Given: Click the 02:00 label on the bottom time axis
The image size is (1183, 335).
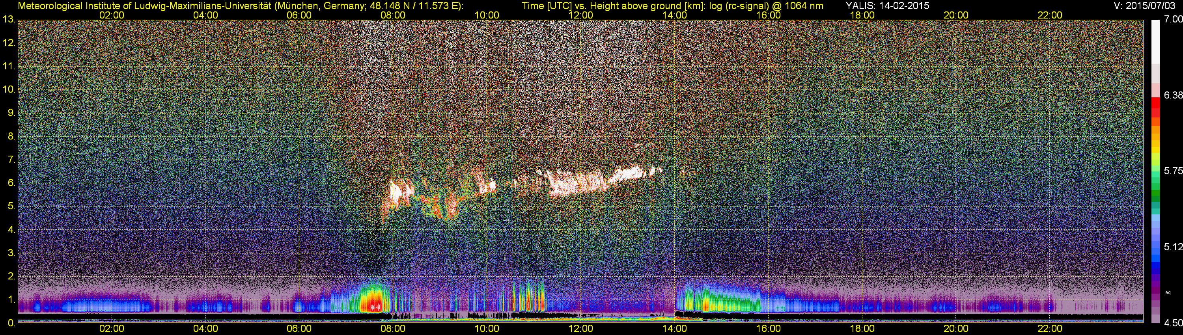Looking at the screenshot, I should pyautogui.click(x=112, y=329).
